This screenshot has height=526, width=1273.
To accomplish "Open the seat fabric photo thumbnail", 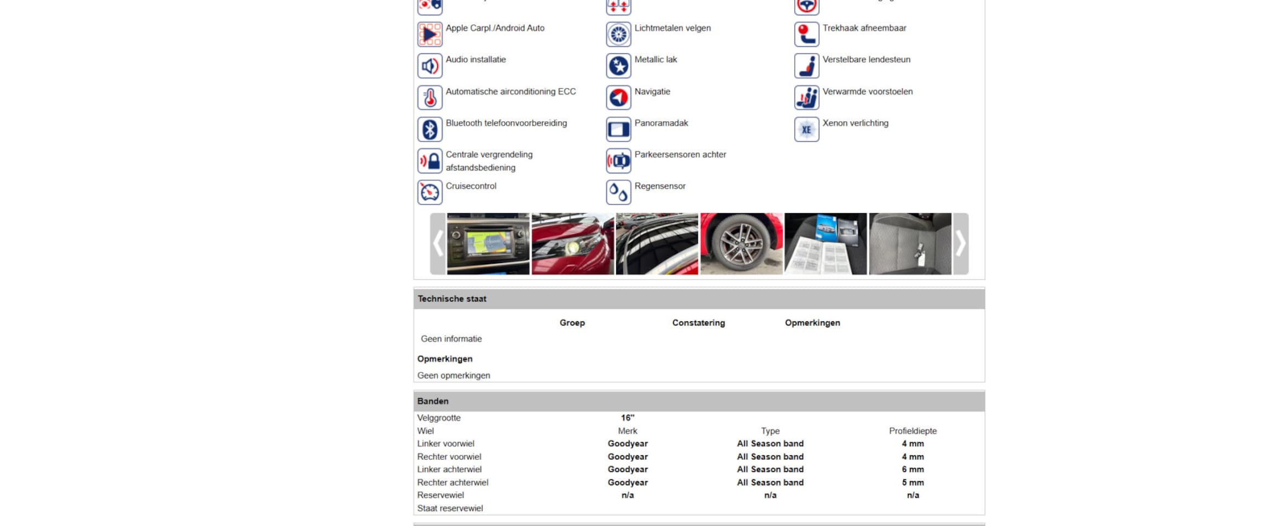I will pyautogui.click(x=910, y=244).
